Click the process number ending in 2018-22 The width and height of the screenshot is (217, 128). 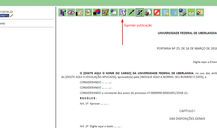tap(6, 12)
